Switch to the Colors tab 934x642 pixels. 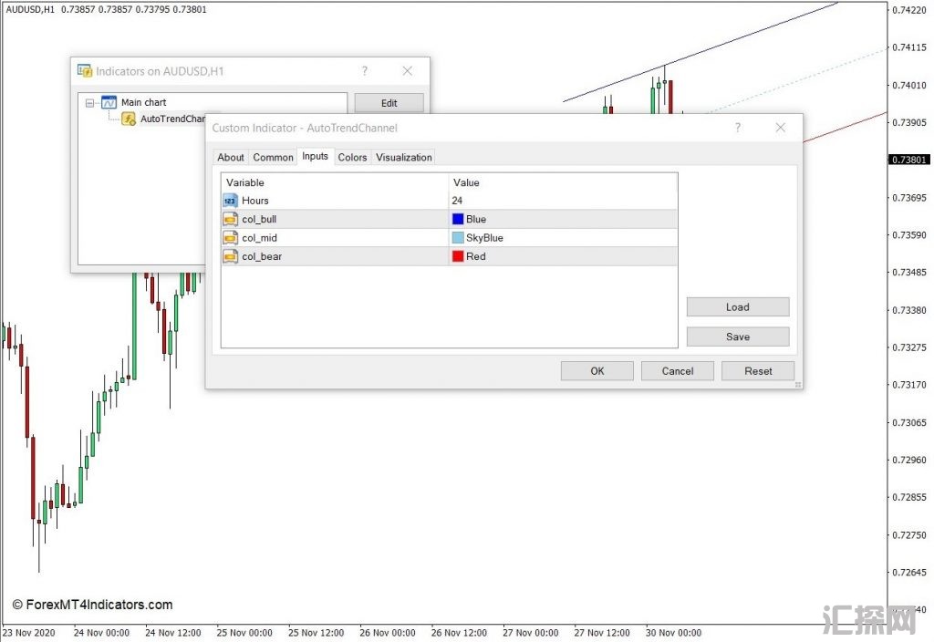[x=352, y=158]
